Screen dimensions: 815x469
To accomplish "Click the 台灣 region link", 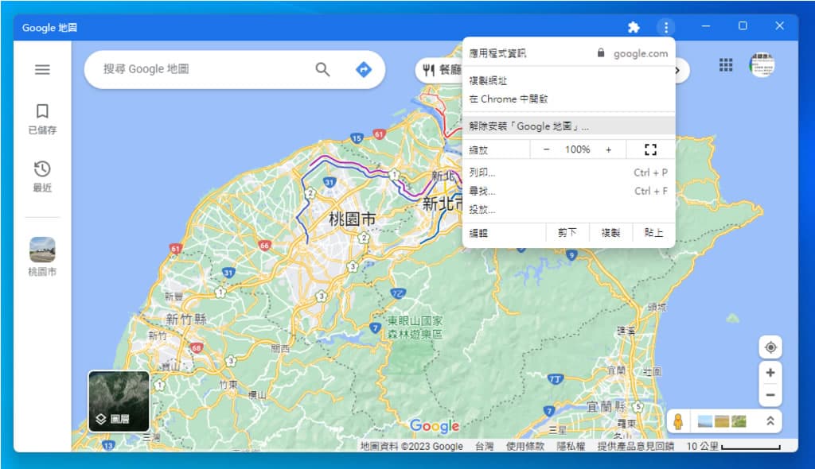I will coord(484,446).
